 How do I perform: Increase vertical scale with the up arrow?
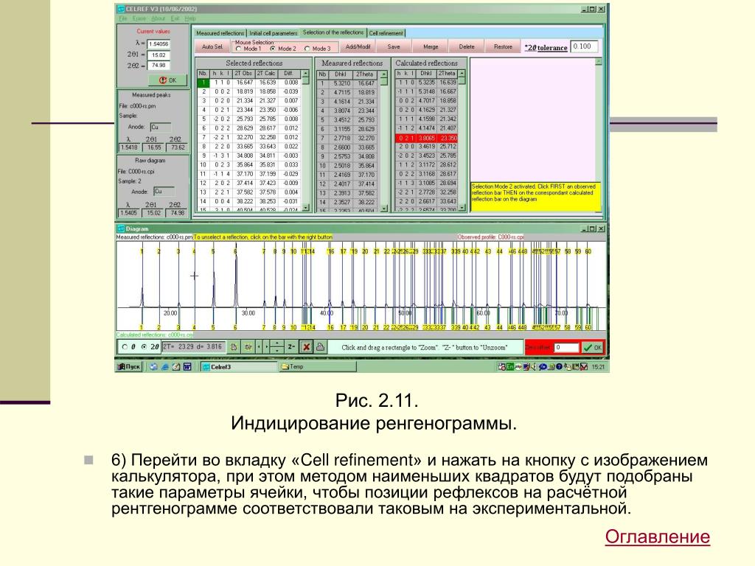[x=277, y=343]
